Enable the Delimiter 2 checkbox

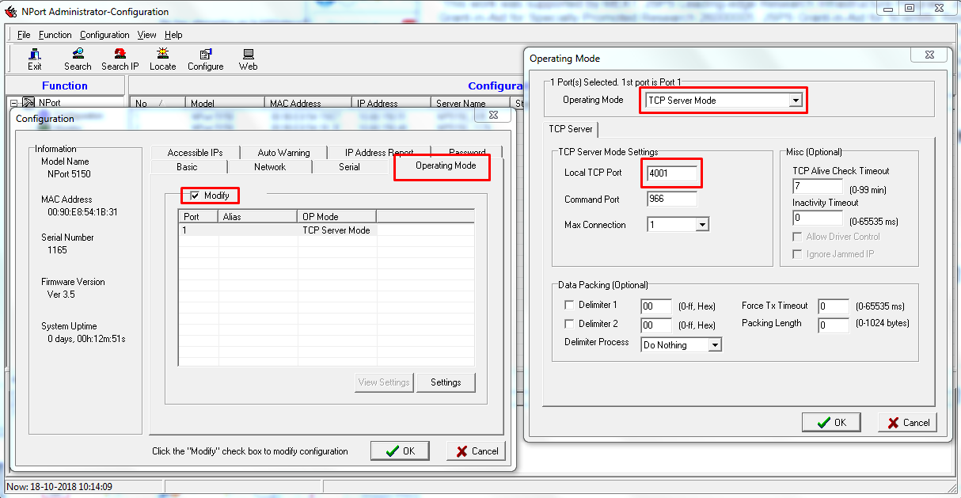(568, 324)
